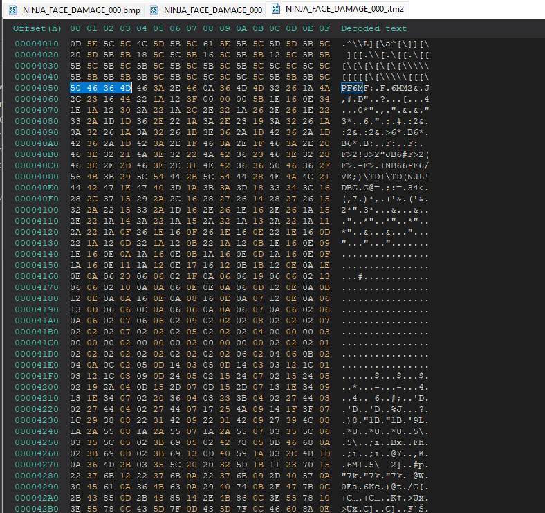Select offset row 00004100
Viewport: 545px width, 513px height.
[37, 210]
